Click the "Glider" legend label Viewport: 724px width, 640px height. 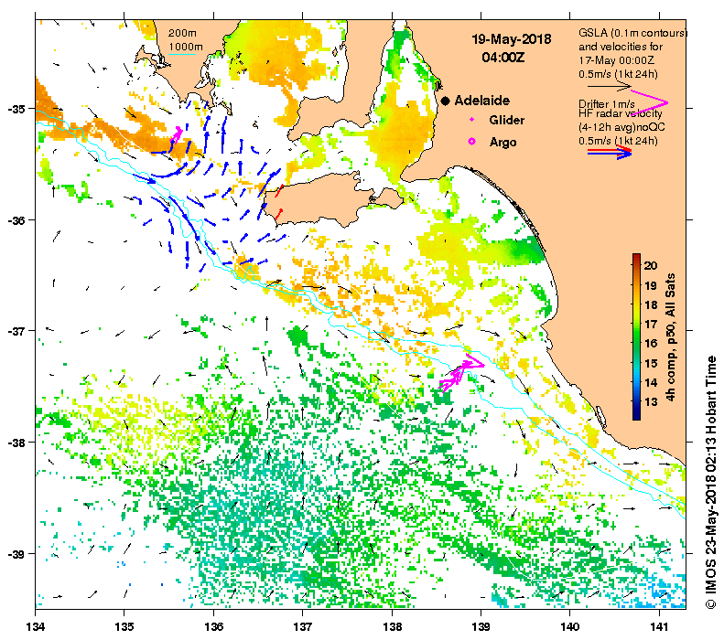pos(507,120)
